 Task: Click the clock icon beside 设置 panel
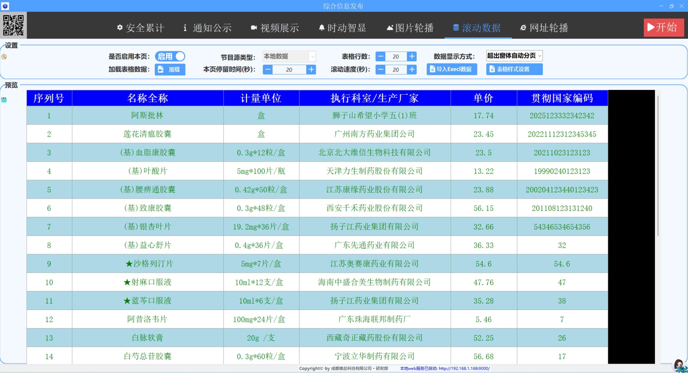coord(4,57)
